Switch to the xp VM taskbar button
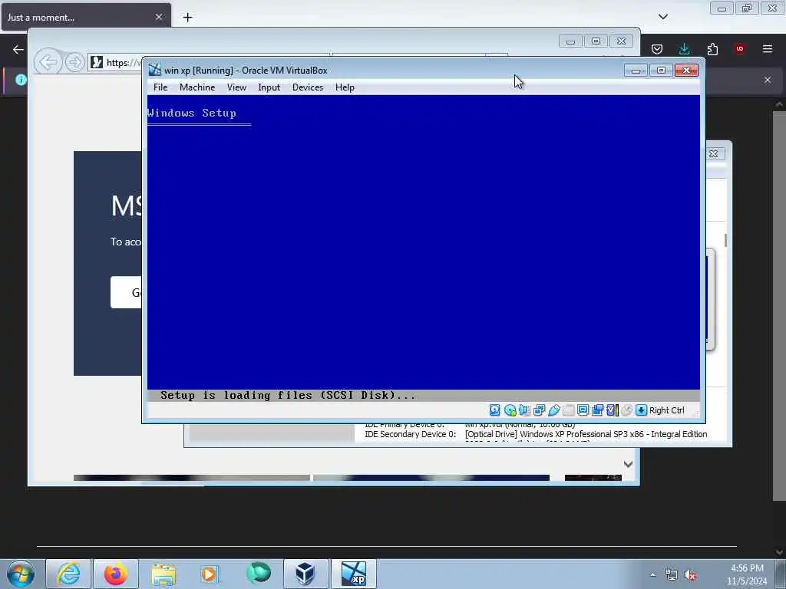The height and width of the screenshot is (589, 786). tap(353, 574)
